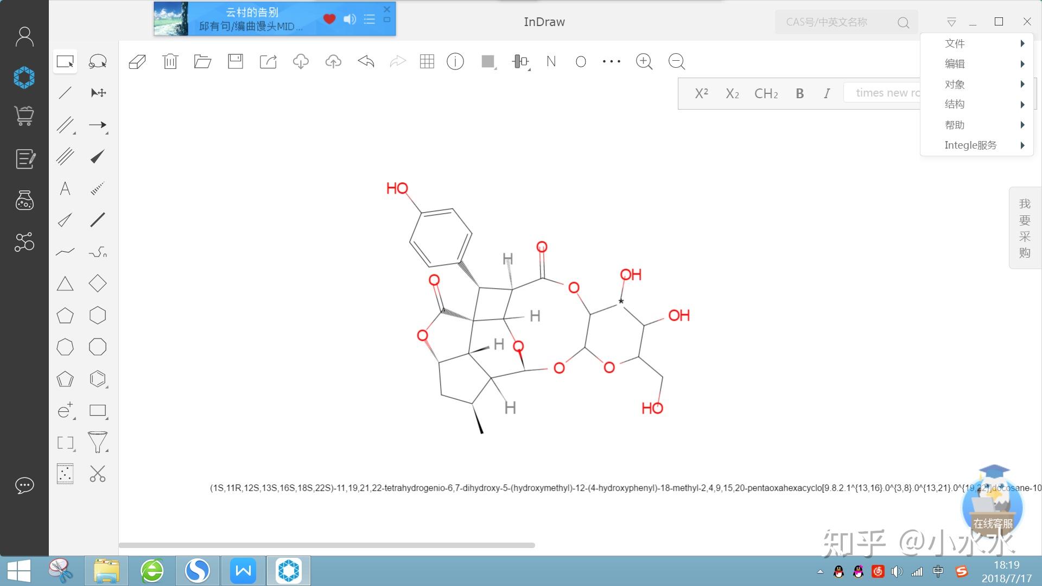The width and height of the screenshot is (1042, 586).
Task: Open the shopping cart panel
Action: [x=24, y=116]
